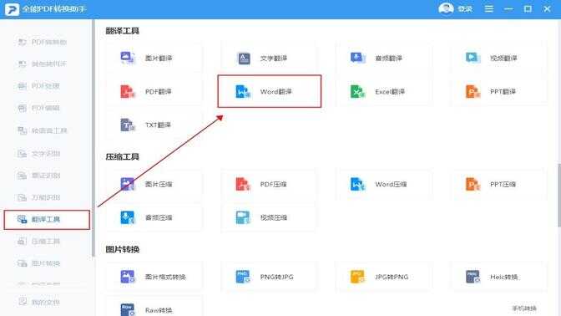Open the 文字翻译 text translation tool
The height and width of the screenshot is (316, 561).
[269, 58]
